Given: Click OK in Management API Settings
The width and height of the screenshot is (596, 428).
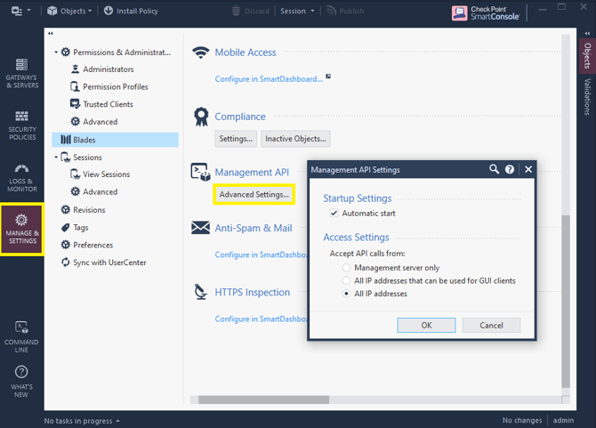Looking at the screenshot, I should tap(426, 326).
